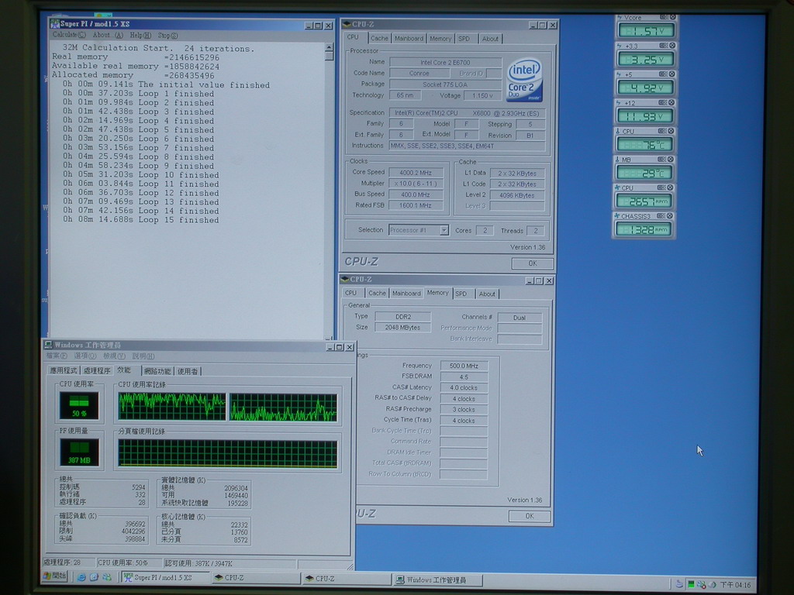This screenshot has height=595, width=794.
Task: Close the +5 voltage monitor widget
Action: pos(672,74)
